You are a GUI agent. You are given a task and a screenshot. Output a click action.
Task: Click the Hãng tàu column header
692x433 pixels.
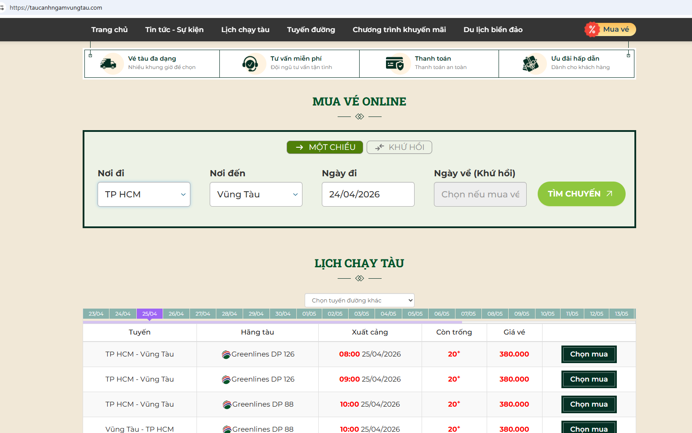click(258, 332)
